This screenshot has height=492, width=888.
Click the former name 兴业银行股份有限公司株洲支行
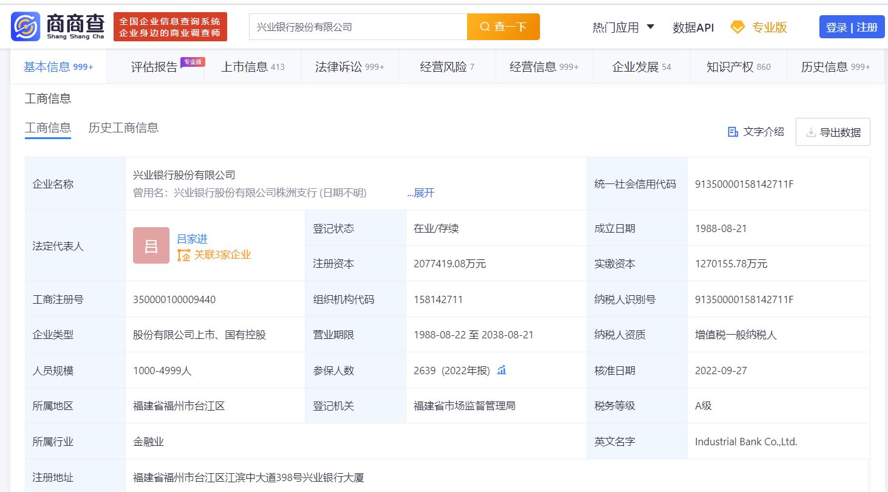[245, 193]
